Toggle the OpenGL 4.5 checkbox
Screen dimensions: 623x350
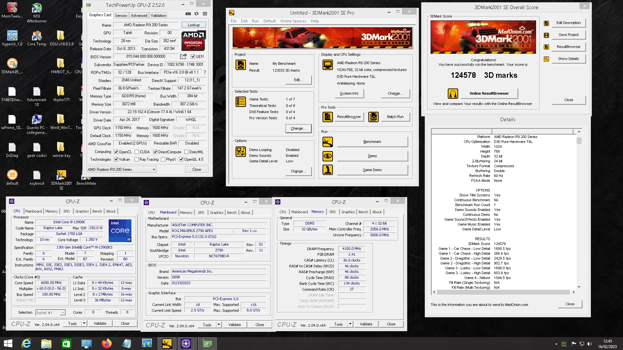181,159
